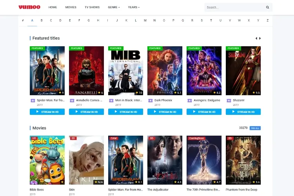Go to previous featured titles arrow
Viewport: 294px width, 196px height.
pyautogui.click(x=256, y=38)
